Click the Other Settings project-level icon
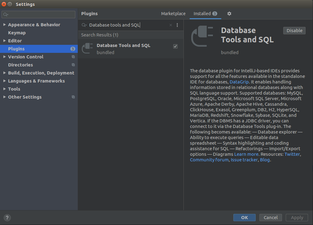Viewport: 313px width, 225px height. (x=73, y=97)
